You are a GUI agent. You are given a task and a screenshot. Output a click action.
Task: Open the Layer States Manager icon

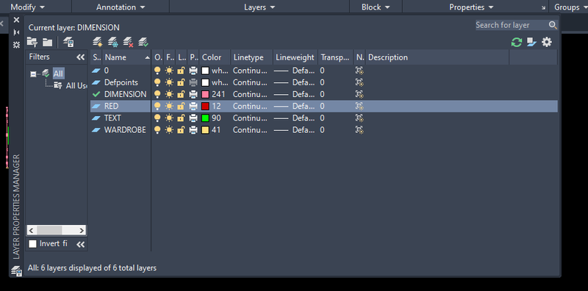[x=68, y=42]
